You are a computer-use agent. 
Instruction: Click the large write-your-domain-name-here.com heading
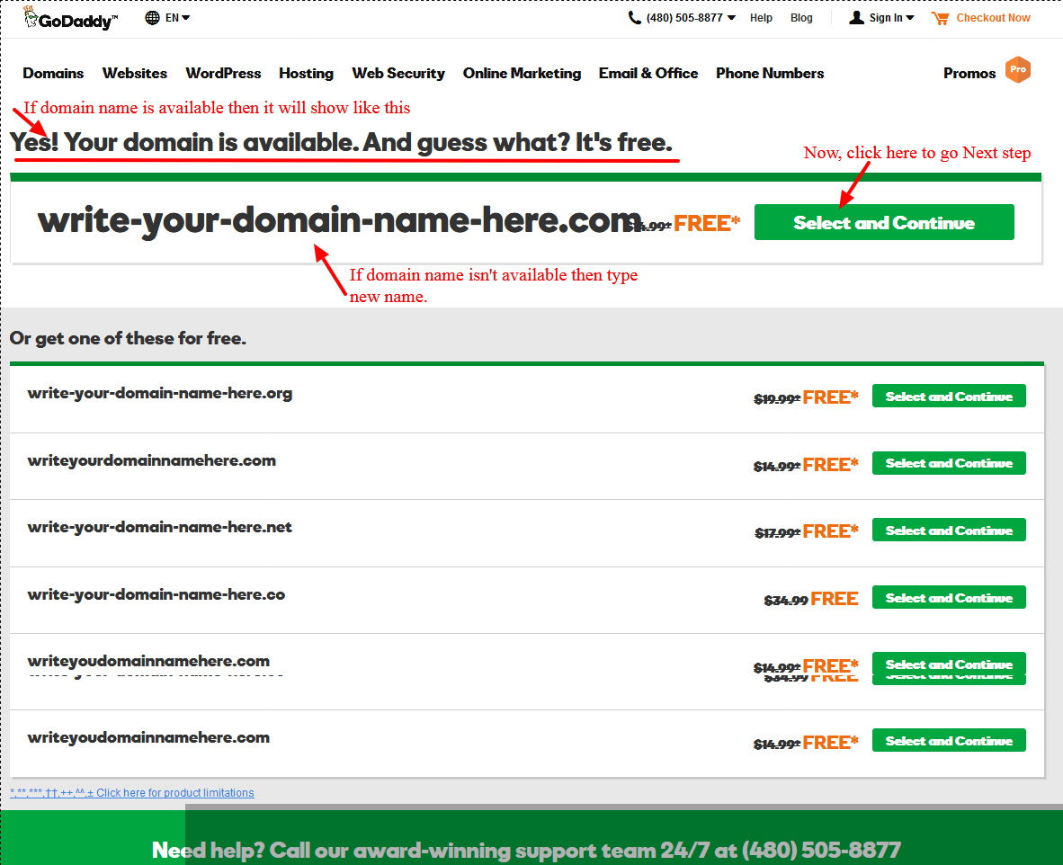coord(339,220)
